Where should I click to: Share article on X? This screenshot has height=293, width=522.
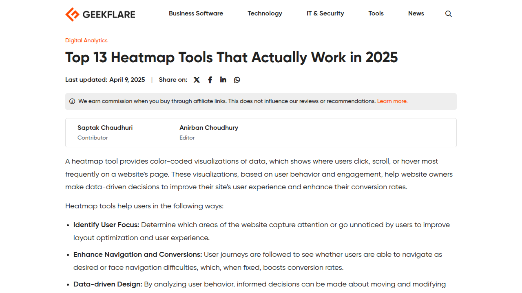(197, 80)
